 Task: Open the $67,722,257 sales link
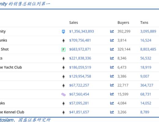pos(79,85)
